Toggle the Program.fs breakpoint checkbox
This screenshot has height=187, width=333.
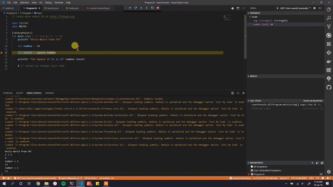click(x=252, y=175)
